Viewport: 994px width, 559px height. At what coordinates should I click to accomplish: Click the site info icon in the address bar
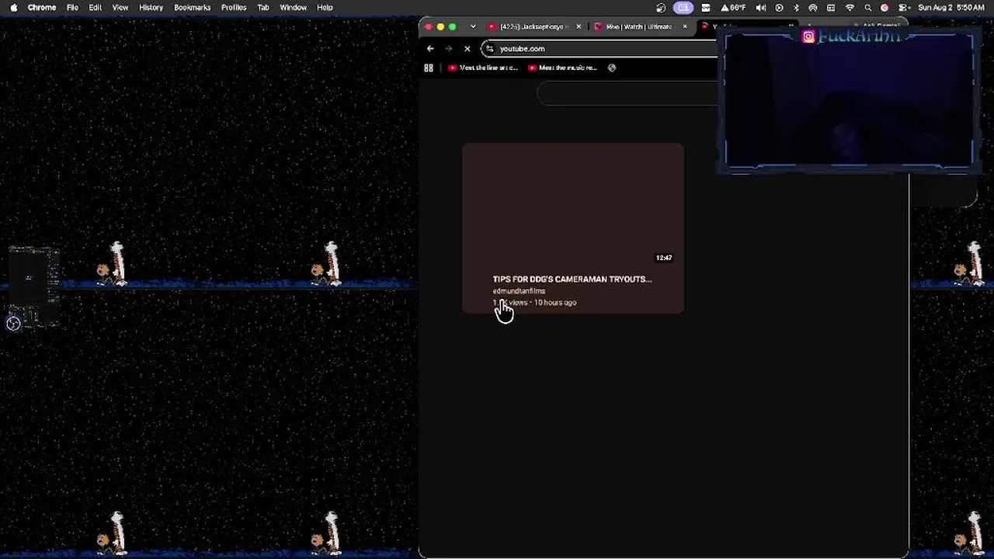[489, 49]
